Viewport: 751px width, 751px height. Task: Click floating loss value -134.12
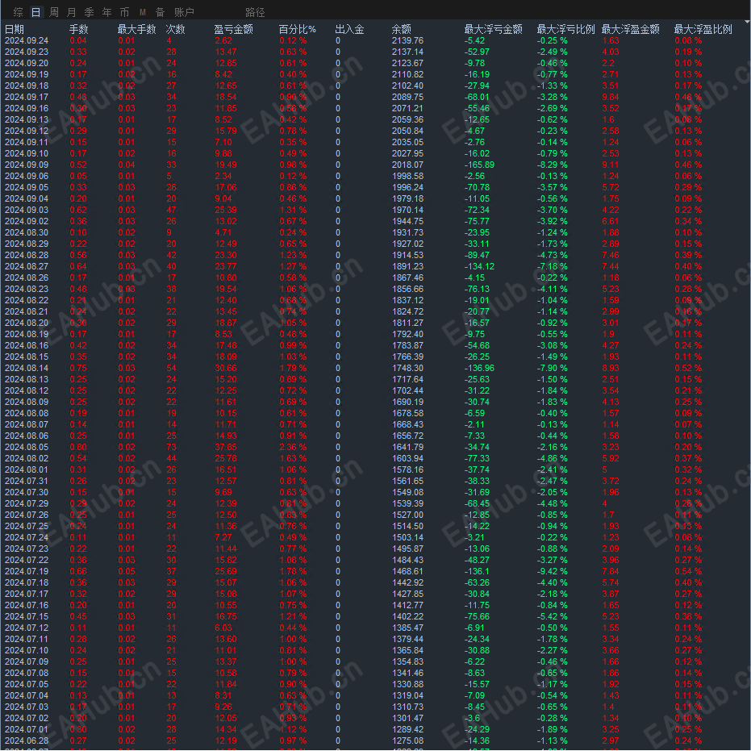479,266
